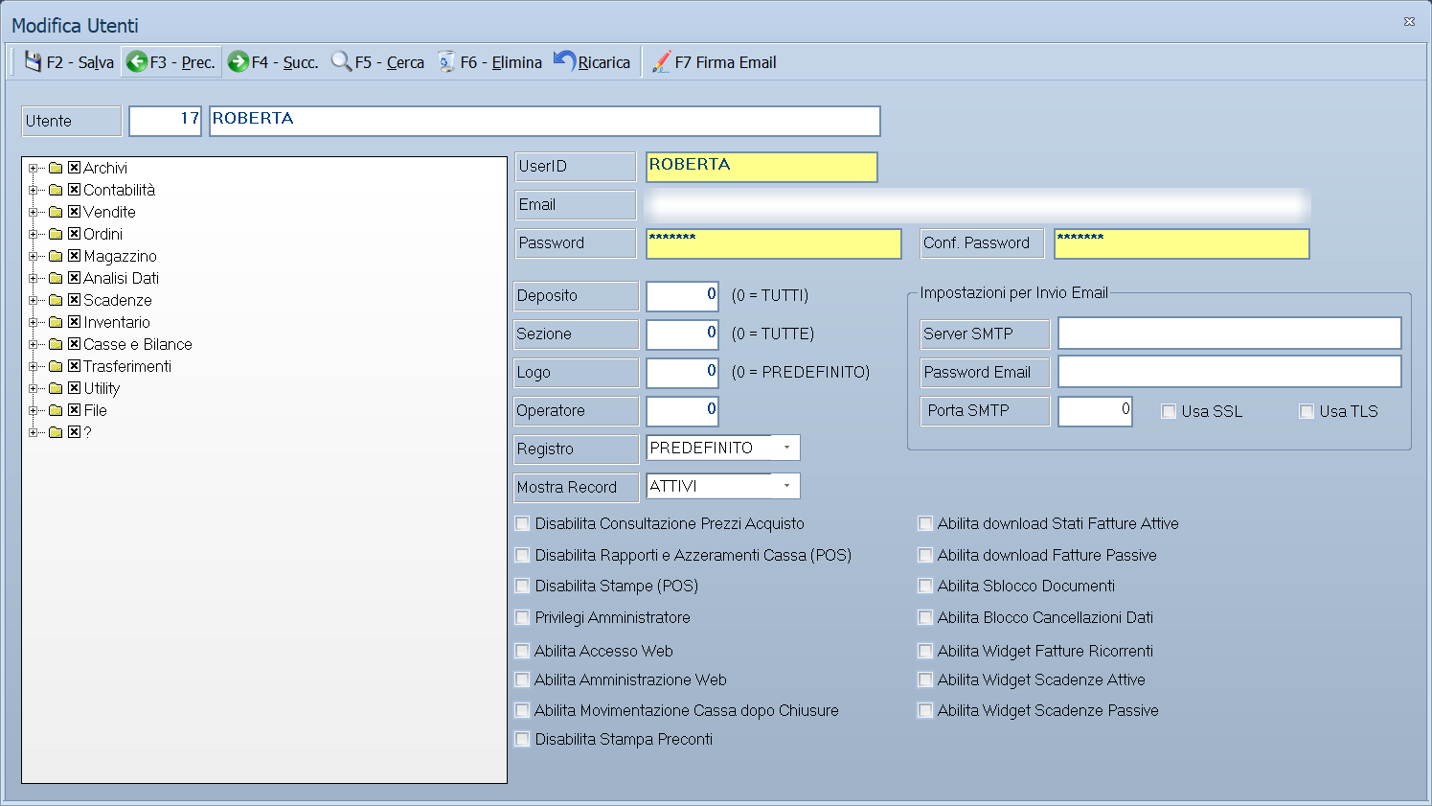Image resolution: width=1432 pixels, height=806 pixels.
Task: Expand the Archivi tree node
Action: click(x=34, y=168)
